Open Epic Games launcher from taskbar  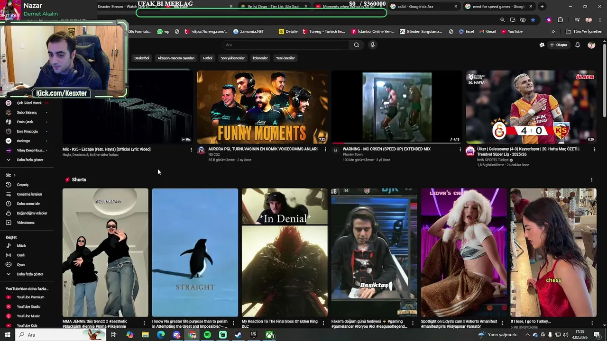coord(254,335)
